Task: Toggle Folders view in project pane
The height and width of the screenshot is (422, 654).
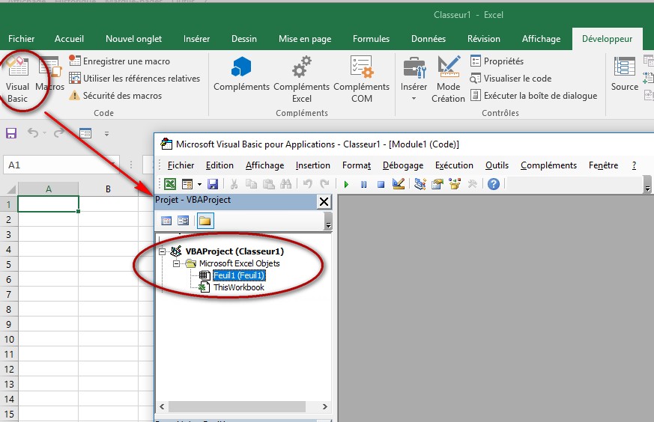Action: 205,221
